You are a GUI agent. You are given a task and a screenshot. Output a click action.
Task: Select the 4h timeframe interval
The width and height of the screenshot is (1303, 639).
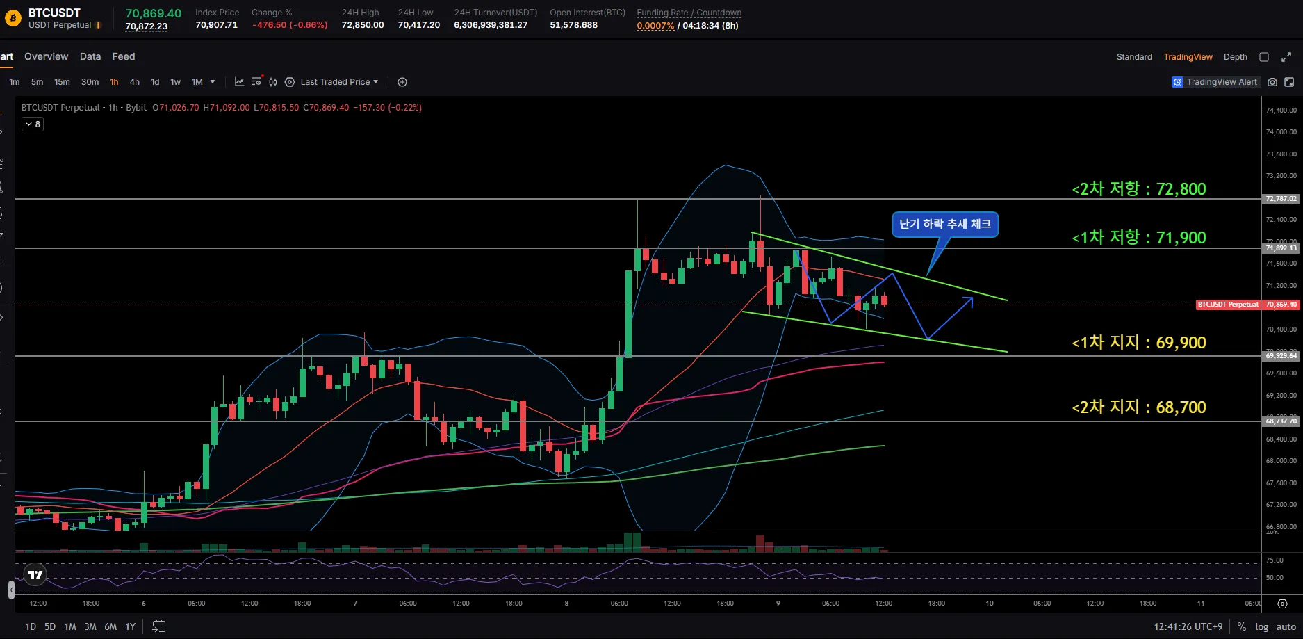point(135,82)
